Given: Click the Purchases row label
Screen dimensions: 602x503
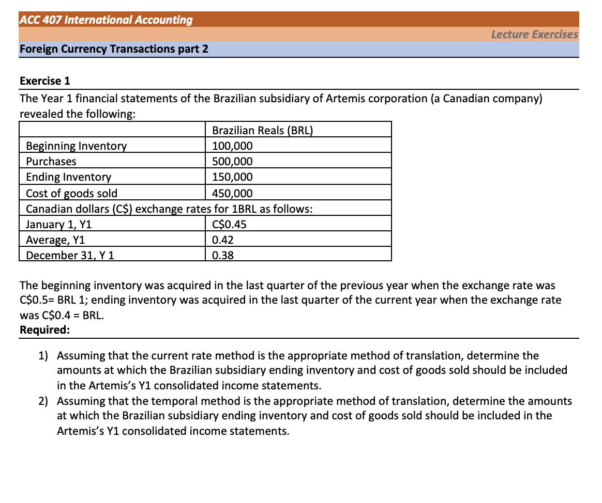Looking at the screenshot, I should tap(51, 162).
